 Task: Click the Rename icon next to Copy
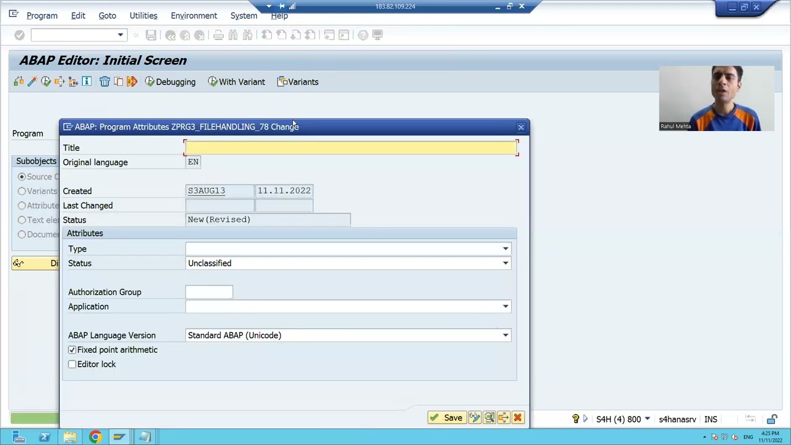[132, 82]
